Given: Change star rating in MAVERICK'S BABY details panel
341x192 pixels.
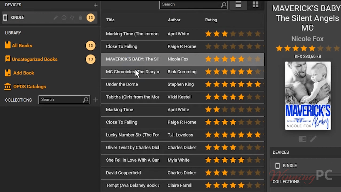Looking at the screenshot, I should coord(308,49).
